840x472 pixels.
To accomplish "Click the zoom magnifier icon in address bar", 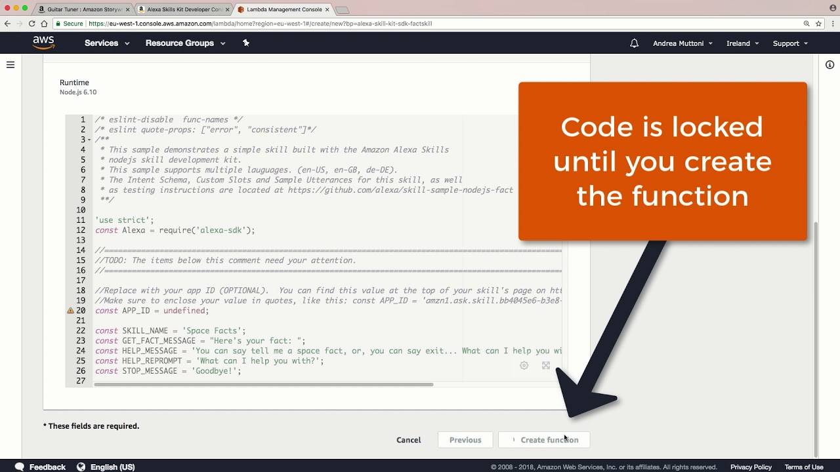I will pyautogui.click(x=807, y=24).
